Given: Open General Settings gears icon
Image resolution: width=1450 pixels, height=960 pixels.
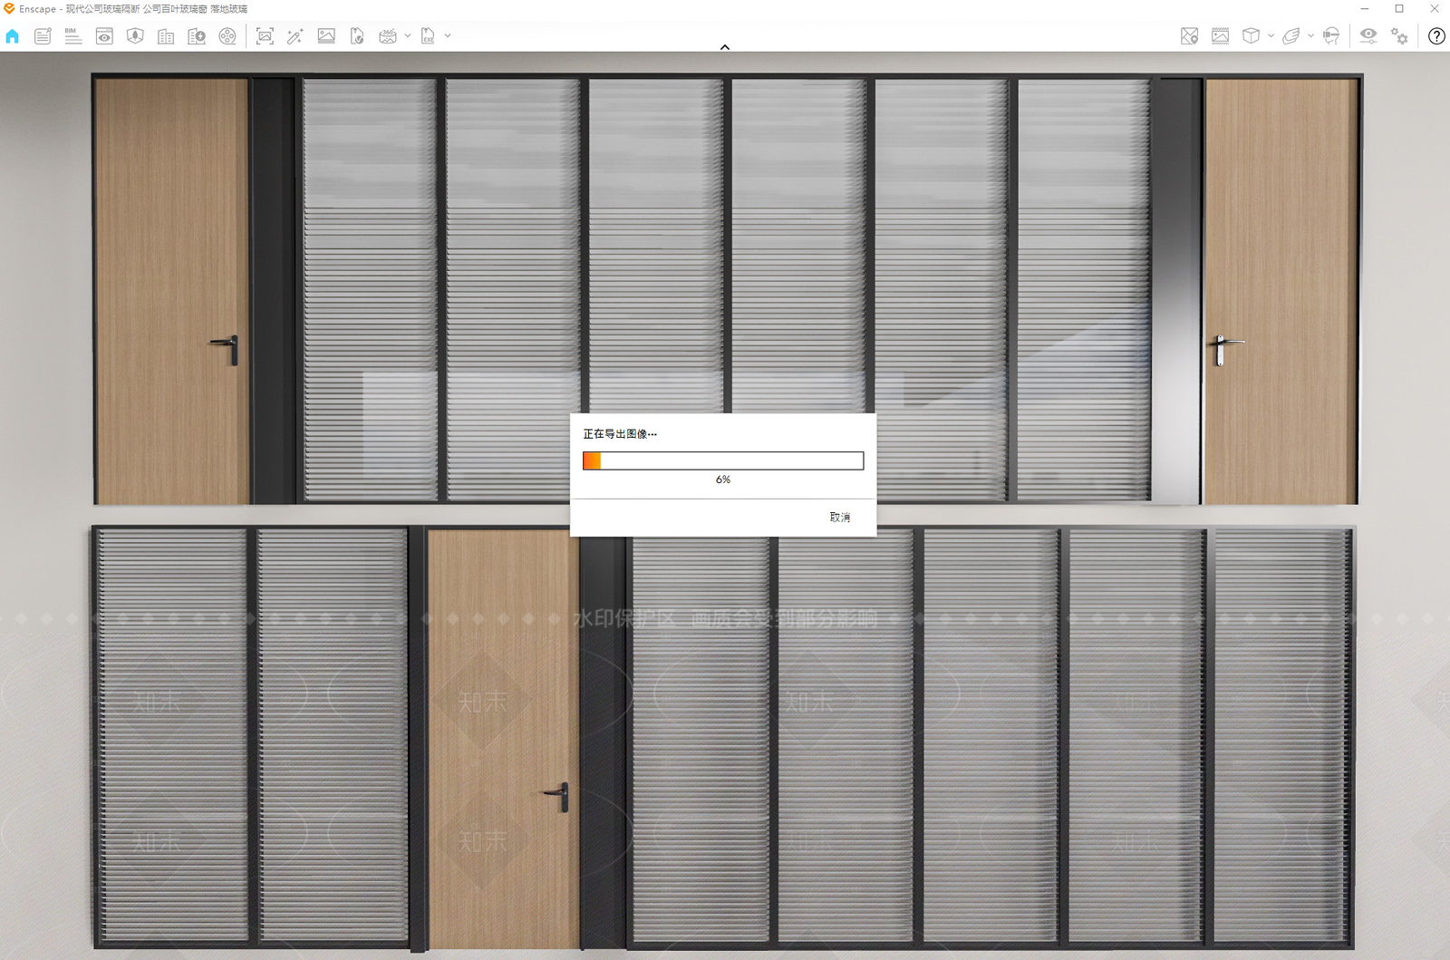Looking at the screenshot, I should pos(1400,36).
